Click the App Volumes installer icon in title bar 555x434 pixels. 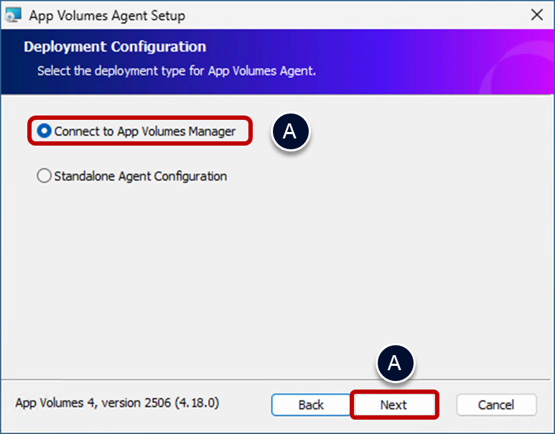(13, 15)
